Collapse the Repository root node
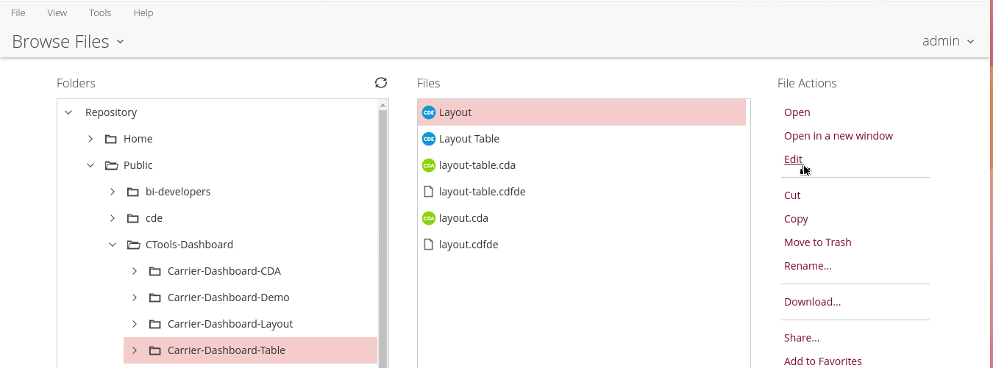Screen dimensions: 993x368 68,112
